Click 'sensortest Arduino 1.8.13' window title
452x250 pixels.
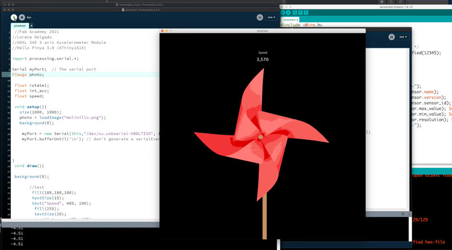pyautogui.click(x=396, y=7)
